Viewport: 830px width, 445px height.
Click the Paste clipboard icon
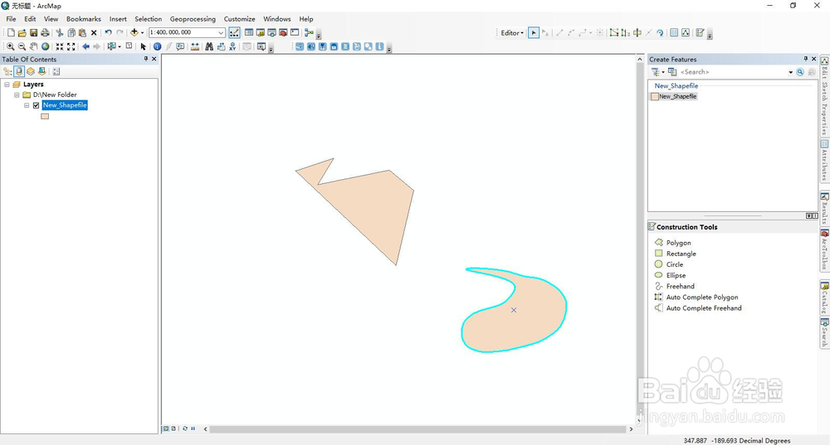click(82, 33)
